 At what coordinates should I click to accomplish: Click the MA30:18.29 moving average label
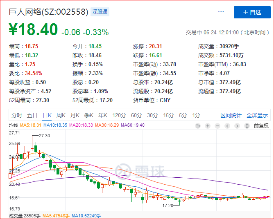pyautogui.click(x=107, y=125)
